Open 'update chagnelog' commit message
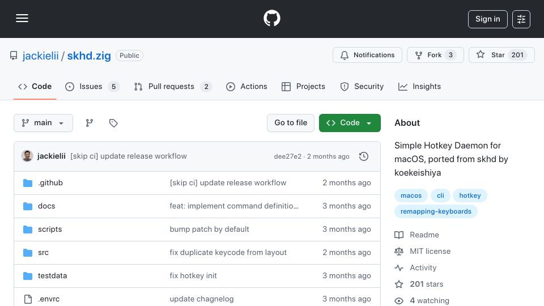 pos(202,299)
